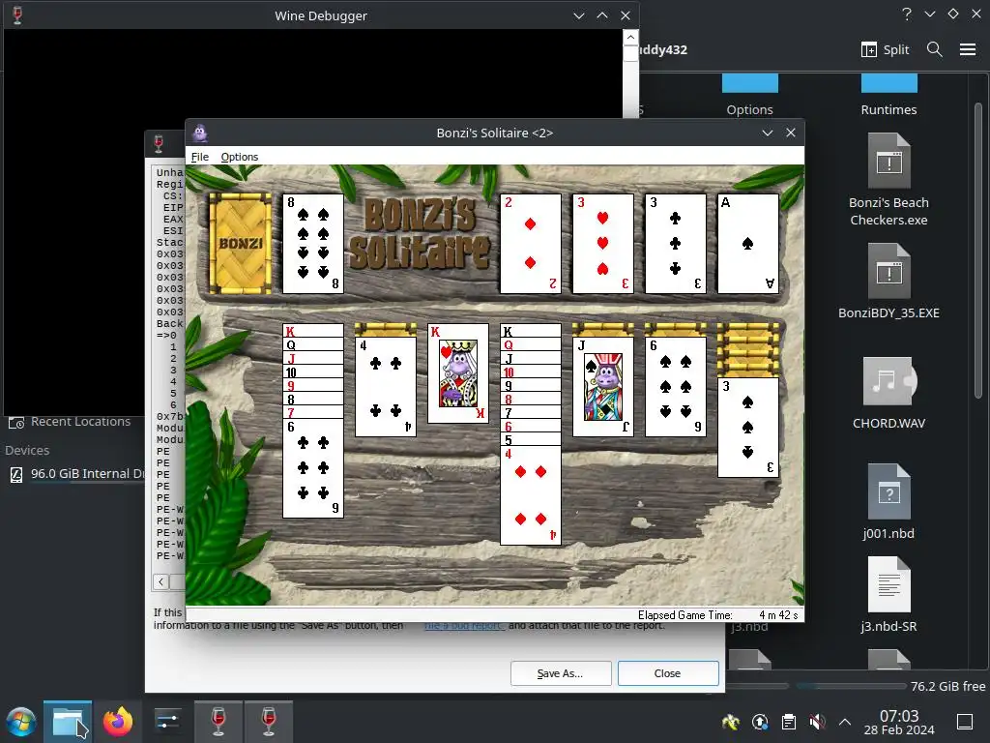This screenshot has height=743, width=990.
Task: Open the File menu in Bonzi's Solitaire
Action: [x=199, y=157]
